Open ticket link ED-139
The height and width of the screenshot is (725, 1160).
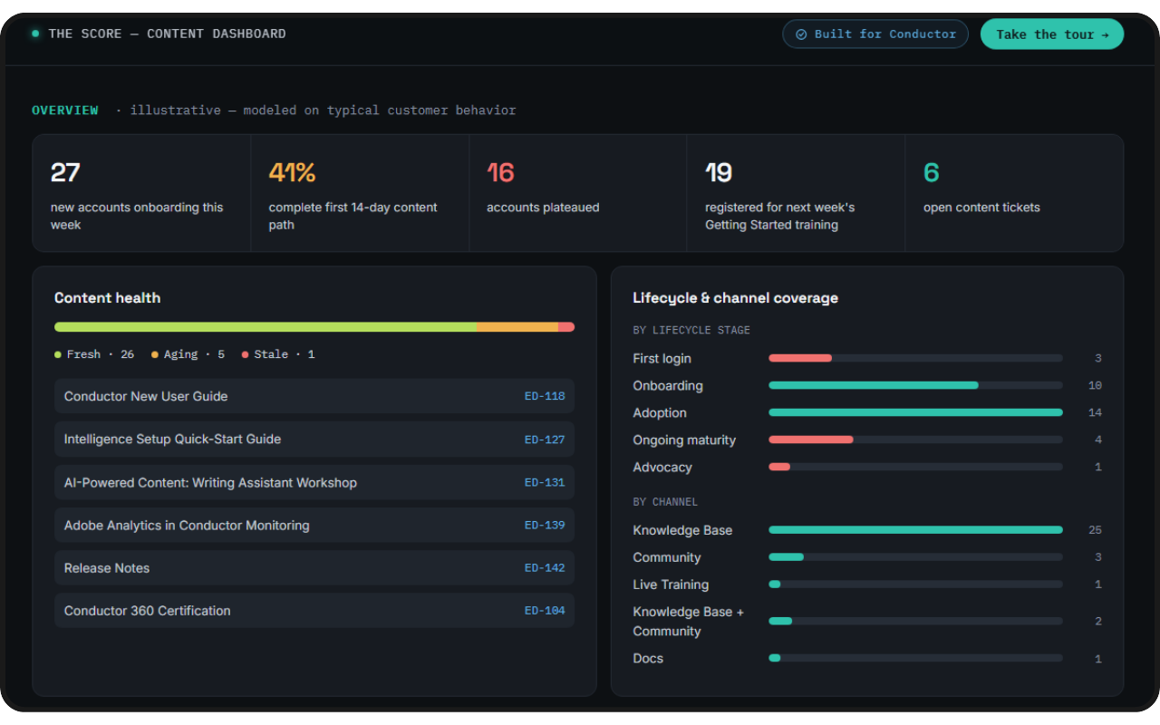(545, 526)
